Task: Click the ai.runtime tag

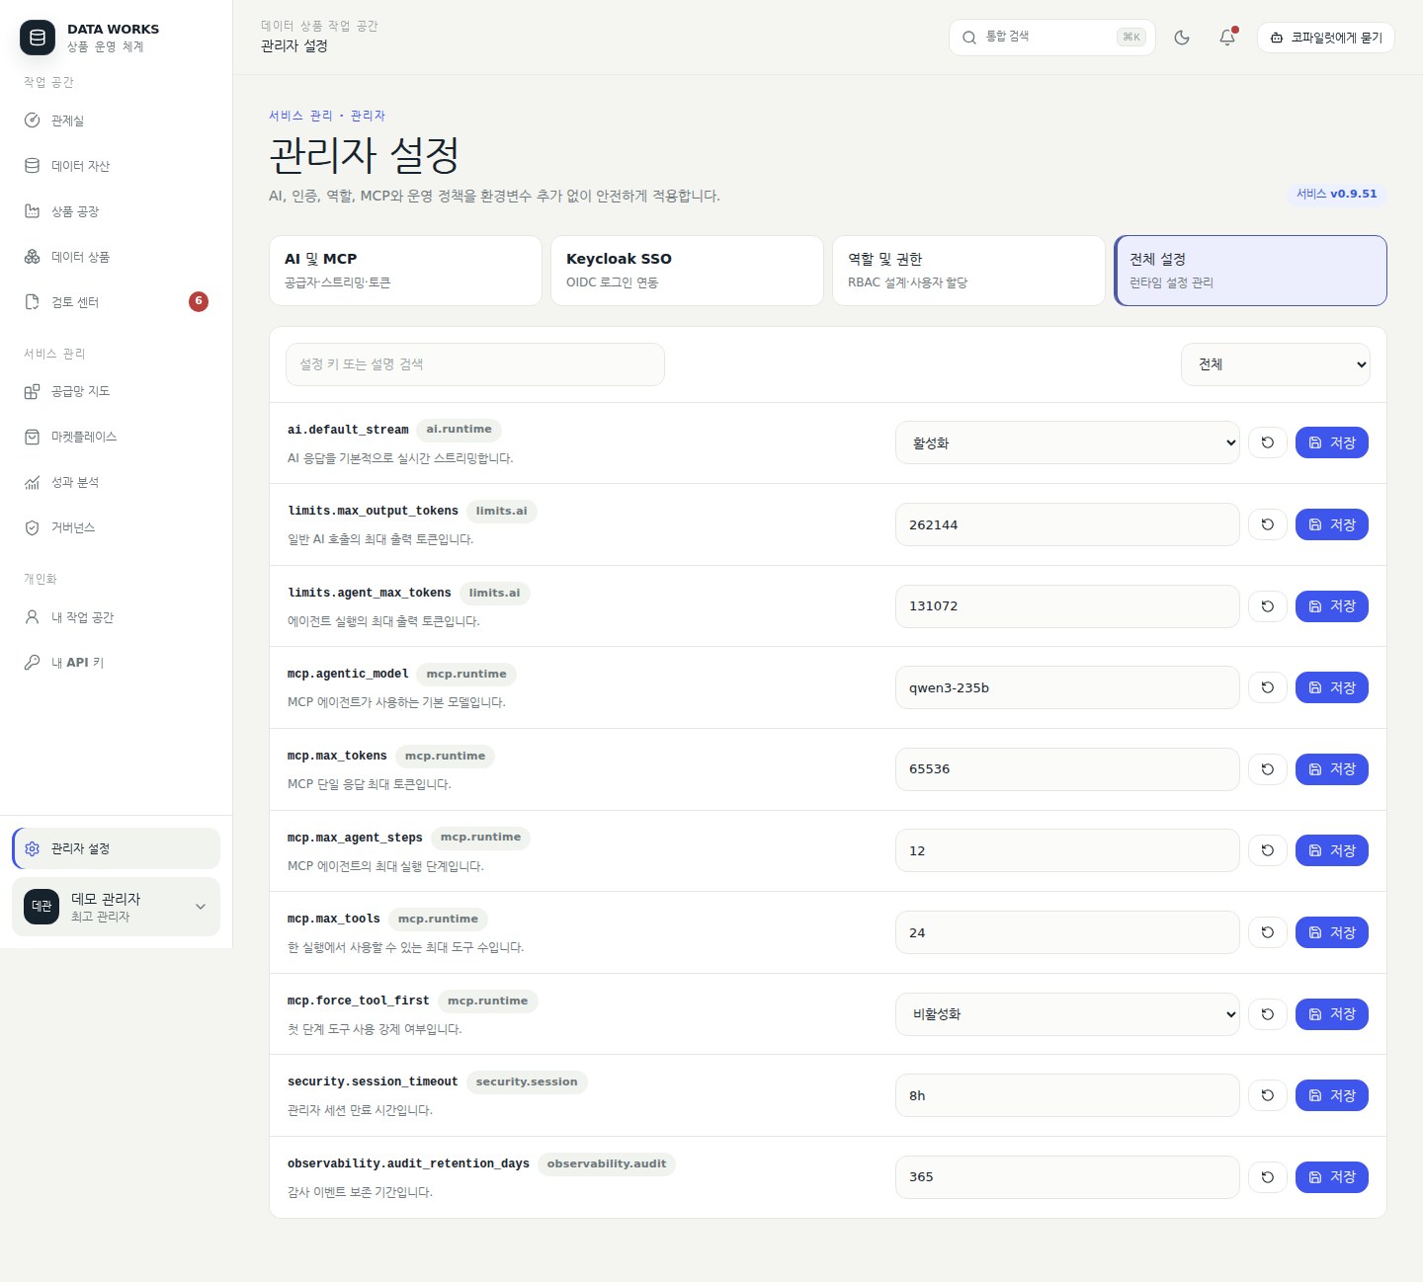Action: (459, 430)
